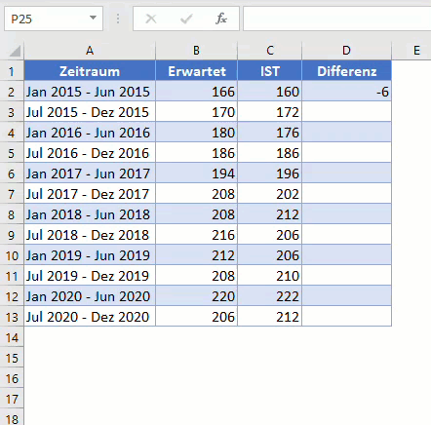Viewport: 431px width, 425px height.
Task: Click the Insert Function fx icon
Action: coord(221,19)
